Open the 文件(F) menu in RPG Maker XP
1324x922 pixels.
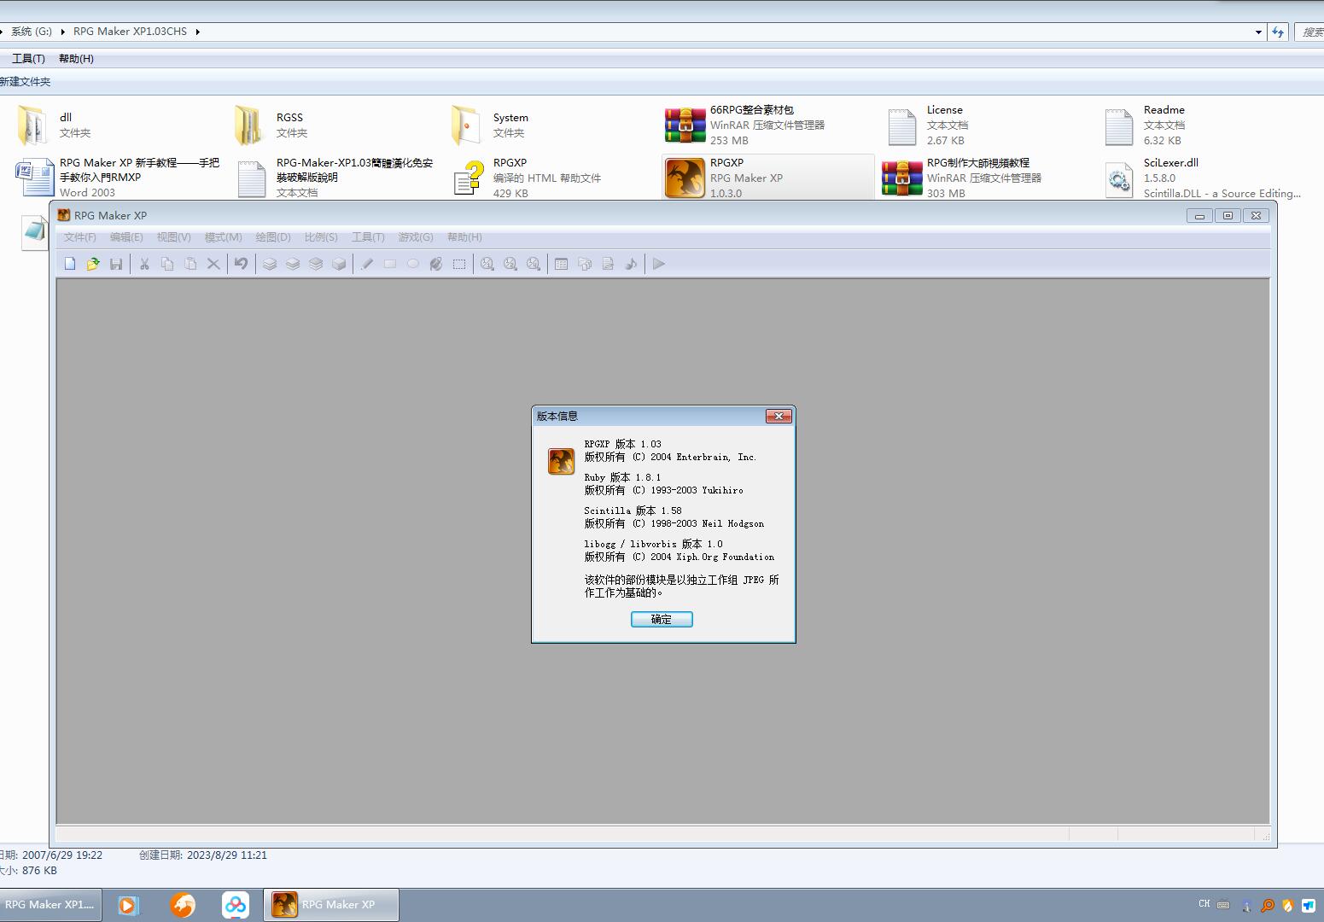(x=80, y=237)
